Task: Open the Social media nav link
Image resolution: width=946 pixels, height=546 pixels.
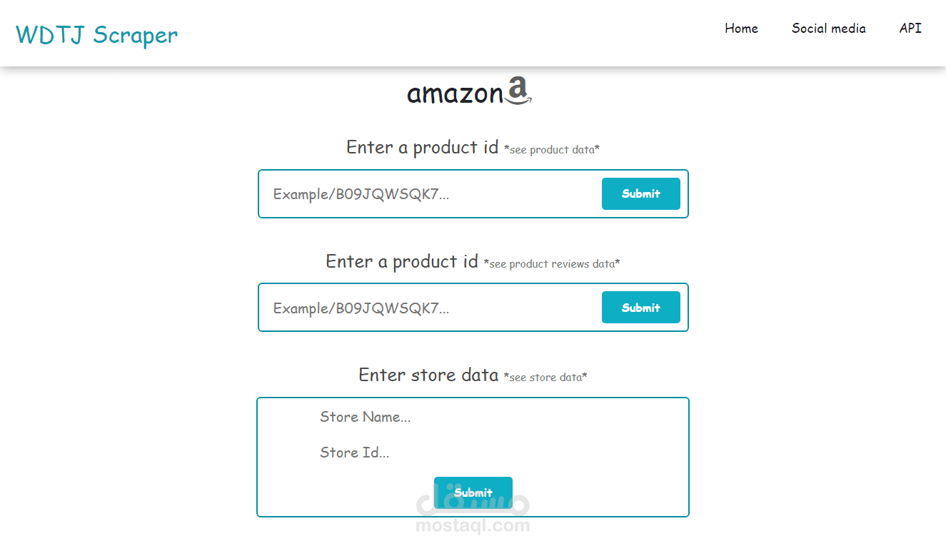Action: click(x=828, y=29)
